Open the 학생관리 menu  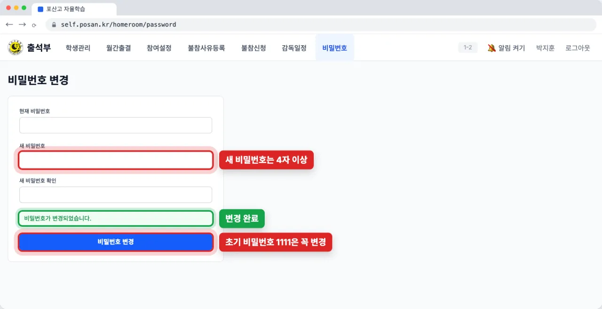click(78, 48)
